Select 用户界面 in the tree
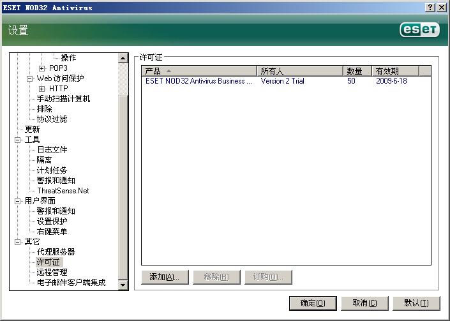450x321 pixels. tap(40, 201)
